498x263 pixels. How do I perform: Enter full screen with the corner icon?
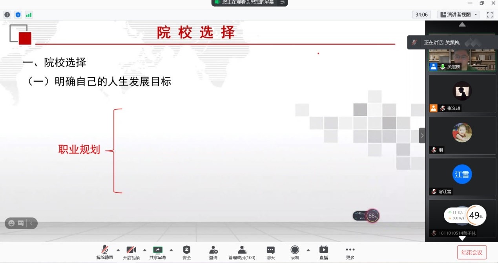489,15
